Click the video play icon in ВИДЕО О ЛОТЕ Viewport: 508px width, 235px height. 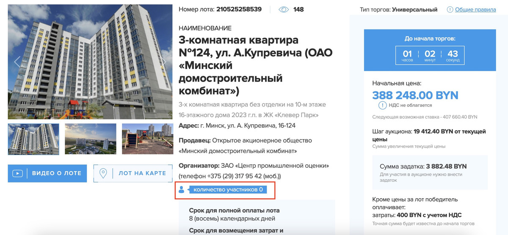point(18,173)
